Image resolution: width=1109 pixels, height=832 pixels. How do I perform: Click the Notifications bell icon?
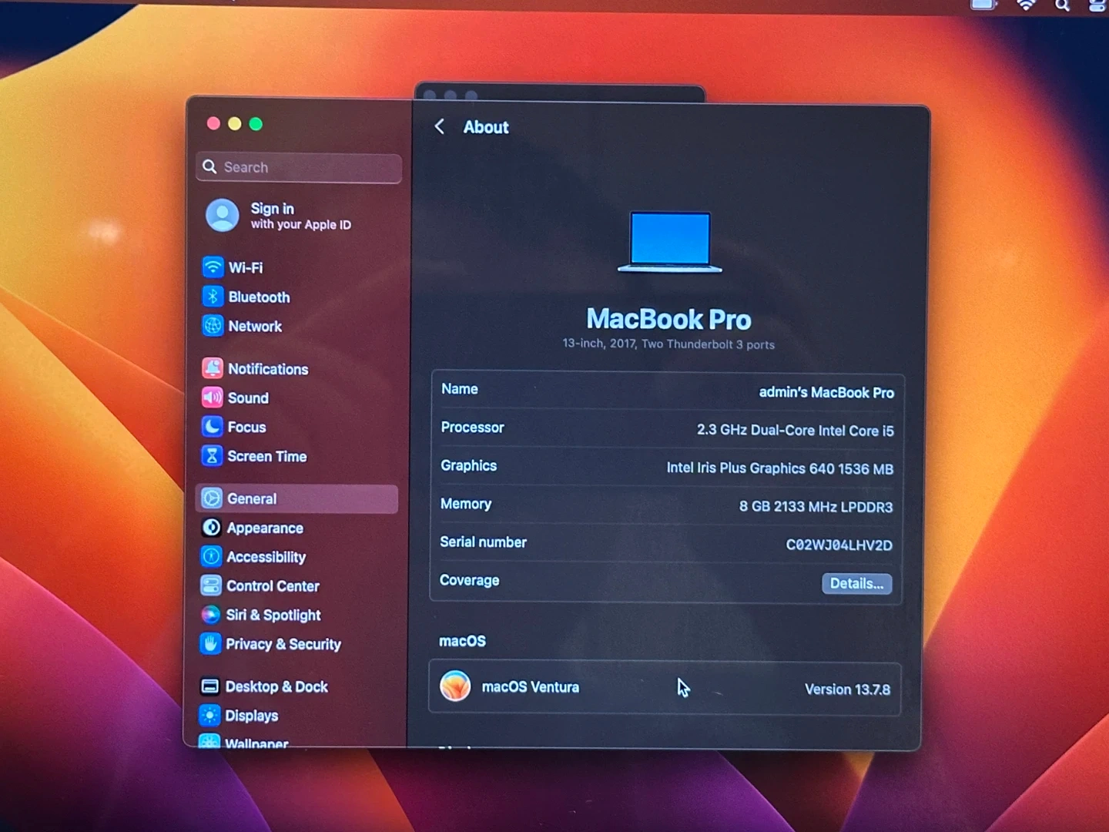[213, 368]
